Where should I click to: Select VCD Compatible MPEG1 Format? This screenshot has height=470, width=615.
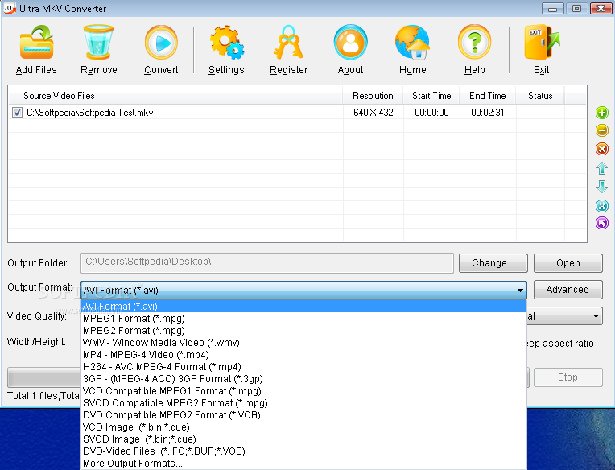tap(303, 391)
